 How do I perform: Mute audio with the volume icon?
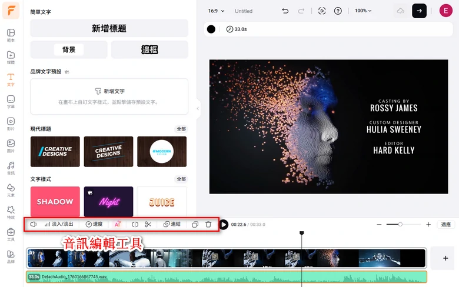(x=33, y=225)
